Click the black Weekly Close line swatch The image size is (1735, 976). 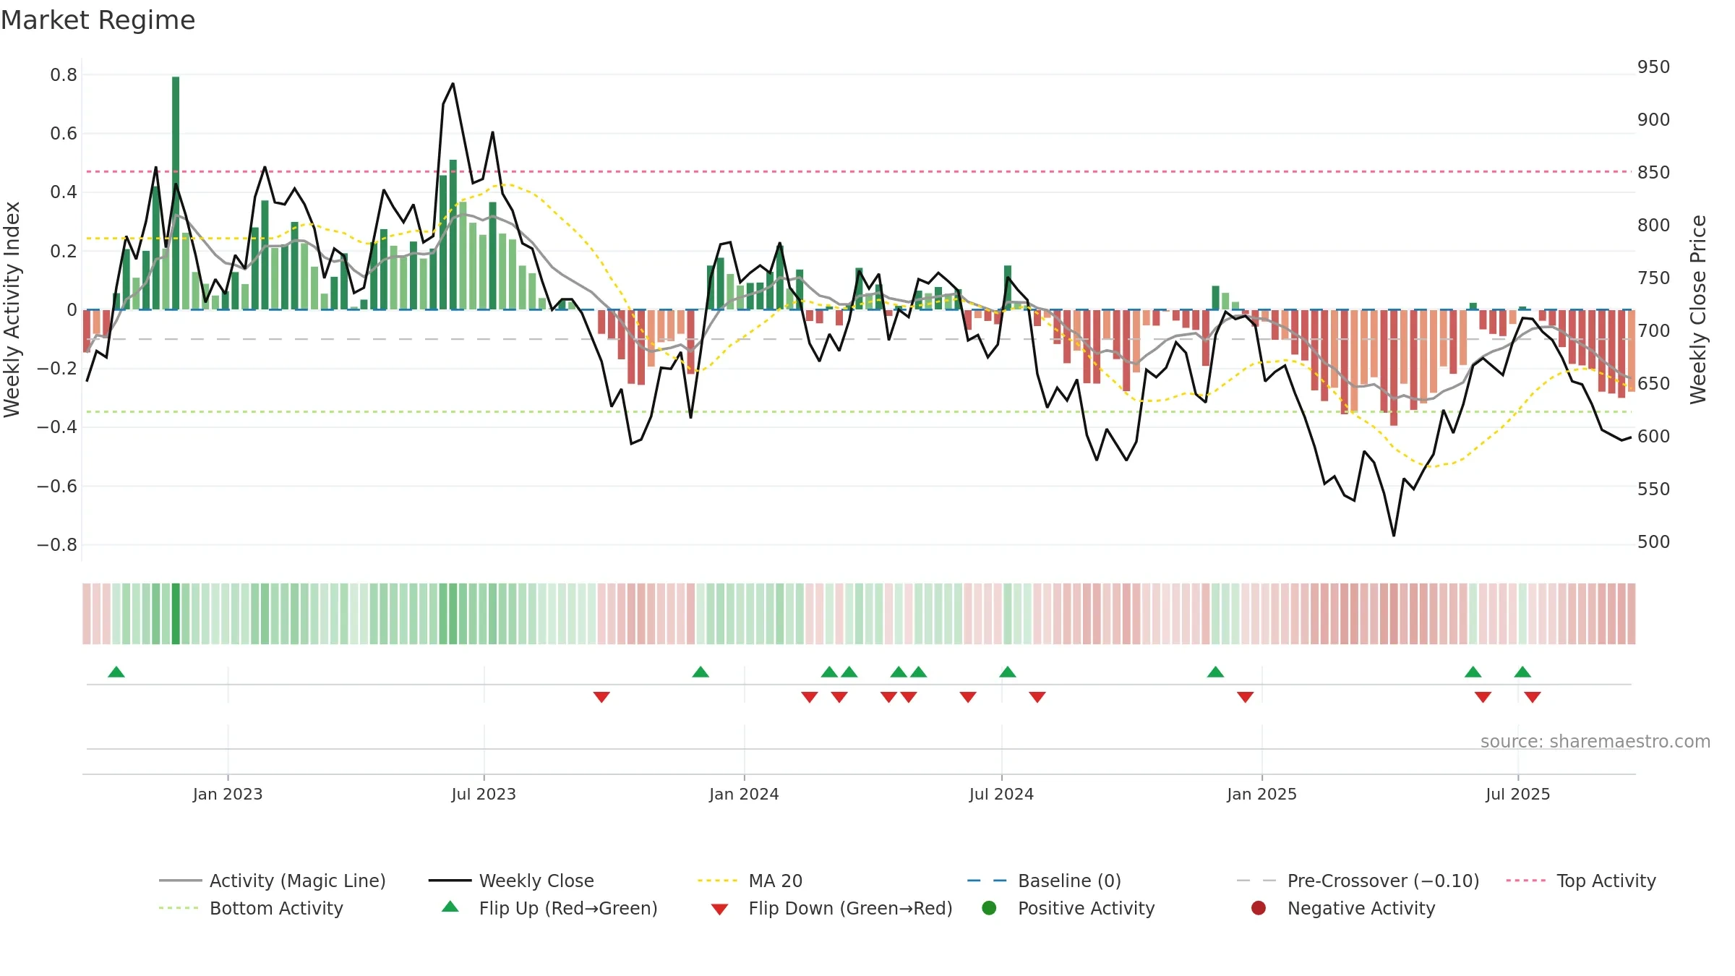450,881
